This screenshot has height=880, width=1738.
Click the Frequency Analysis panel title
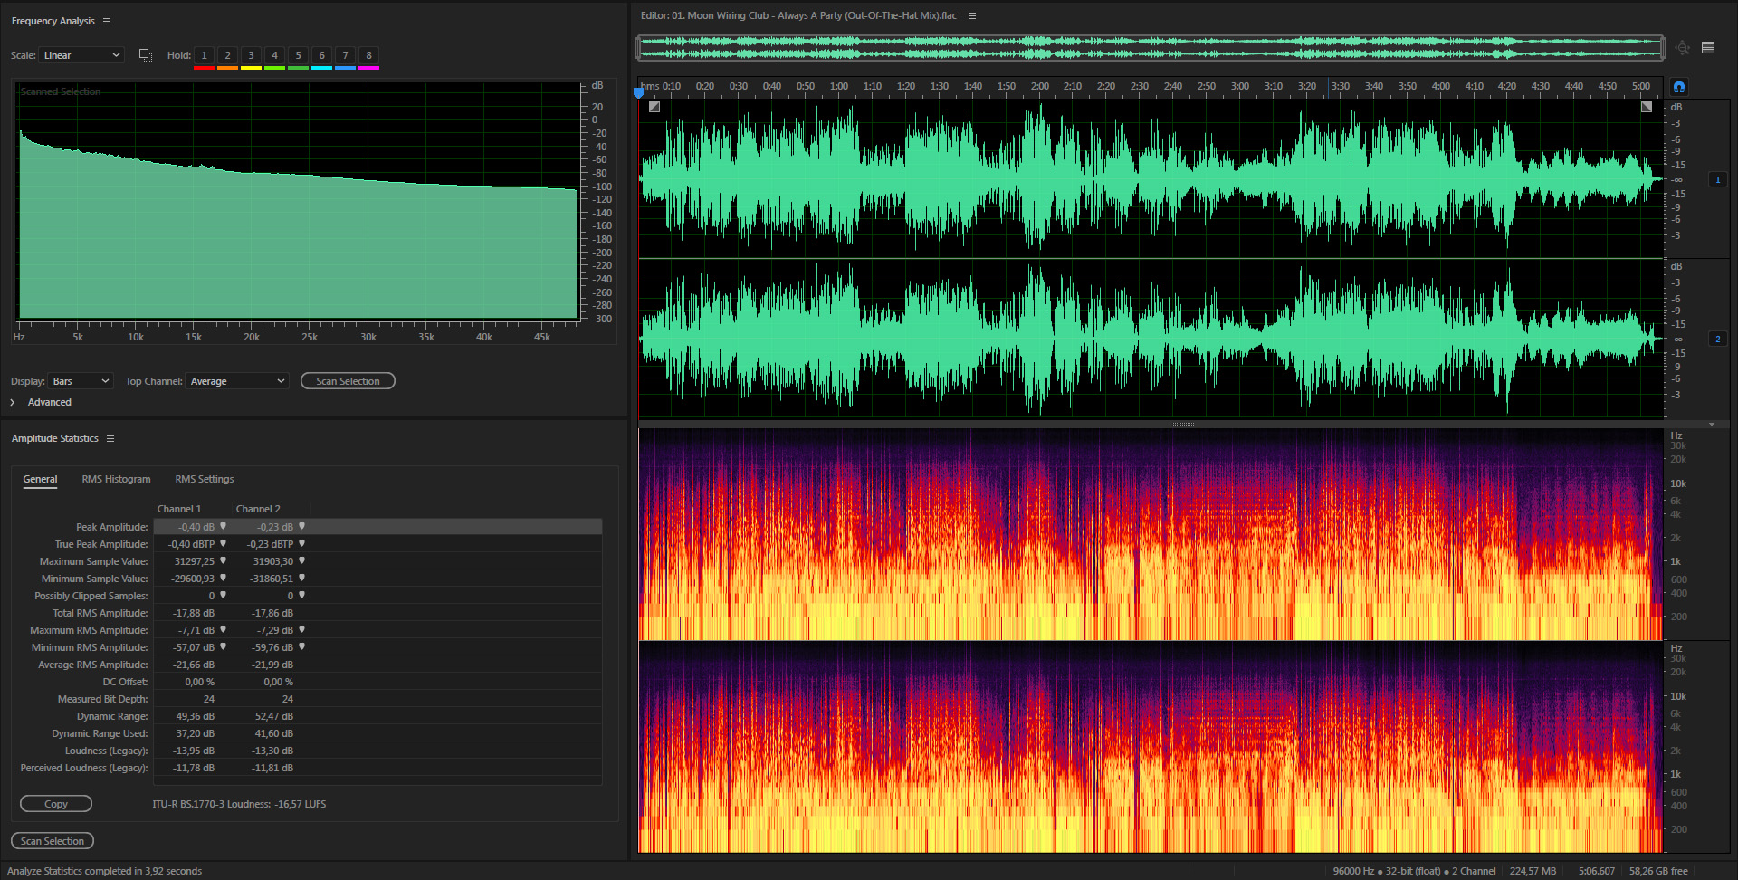pyautogui.click(x=53, y=21)
